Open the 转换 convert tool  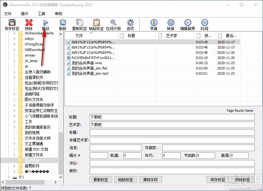[171, 23]
